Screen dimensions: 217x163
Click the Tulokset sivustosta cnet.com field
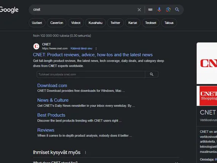tap(91, 74)
